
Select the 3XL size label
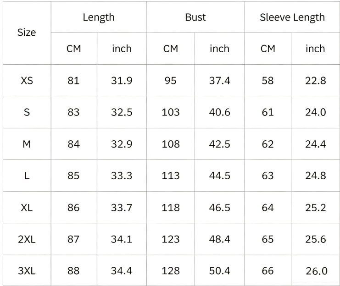point(27,270)
